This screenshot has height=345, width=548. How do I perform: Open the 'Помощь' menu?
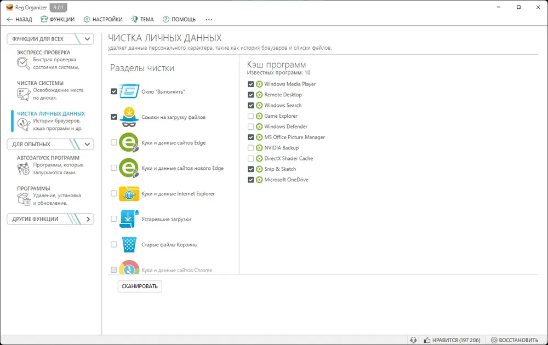click(x=179, y=20)
